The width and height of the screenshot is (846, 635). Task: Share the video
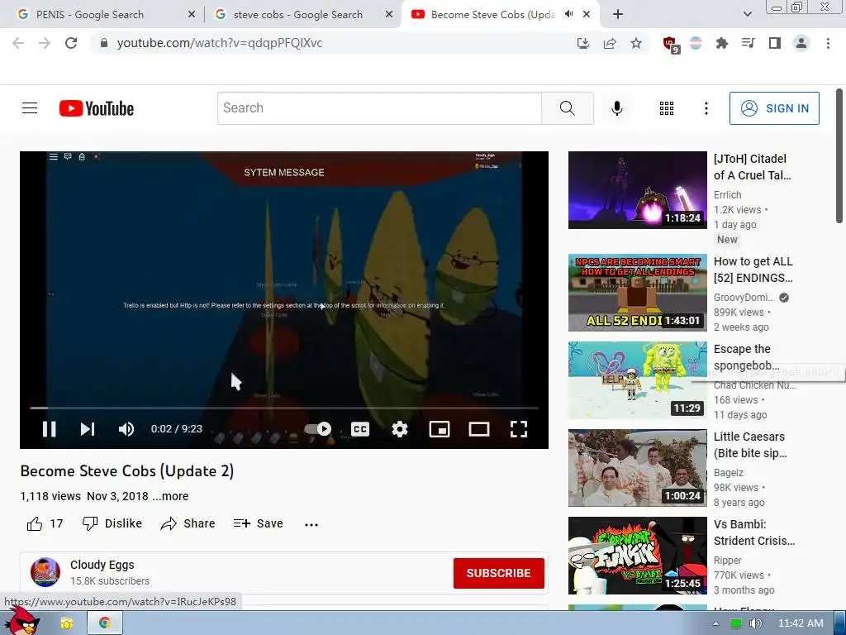tap(188, 523)
